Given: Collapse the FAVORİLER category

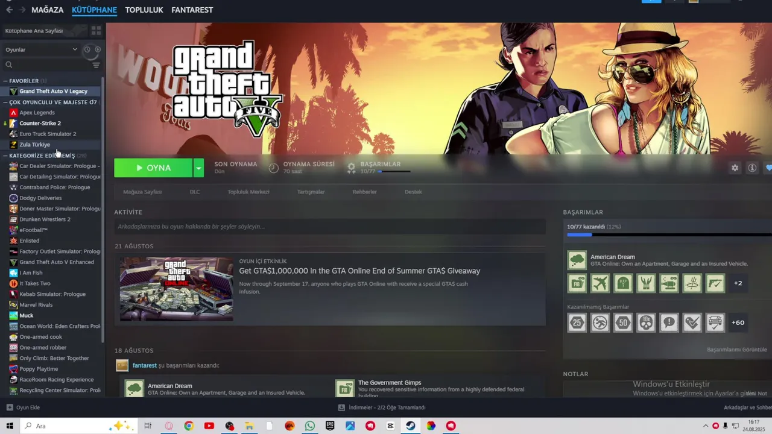Looking at the screenshot, I should click(5, 81).
